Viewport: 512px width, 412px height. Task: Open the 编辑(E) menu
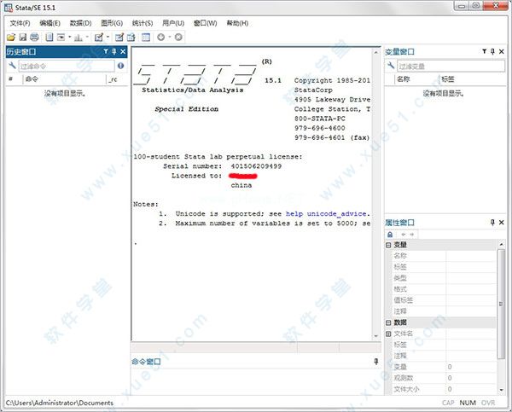pos(50,23)
